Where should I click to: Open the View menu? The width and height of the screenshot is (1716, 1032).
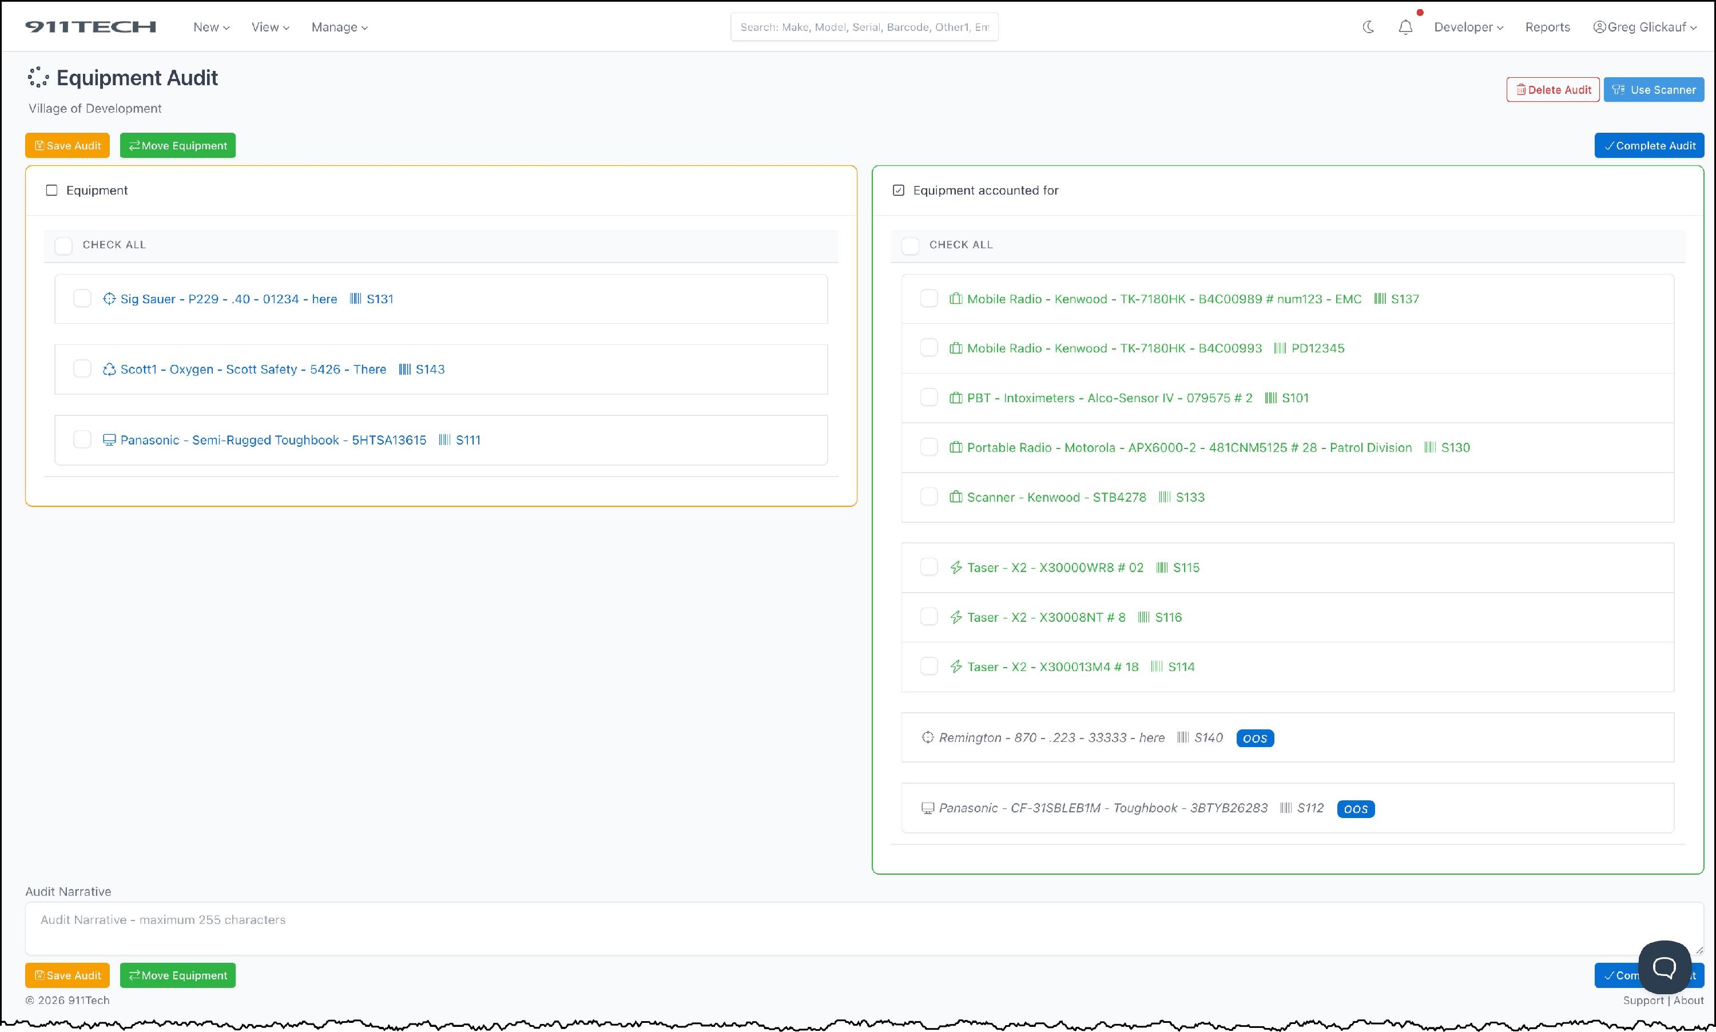(x=270, y=27)
